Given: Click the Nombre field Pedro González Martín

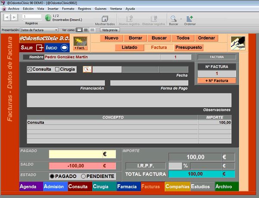Looking at the screenshot, I should (102, 57).
